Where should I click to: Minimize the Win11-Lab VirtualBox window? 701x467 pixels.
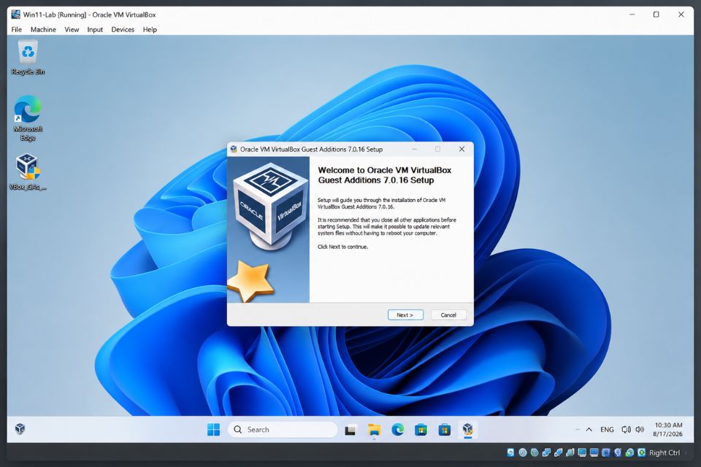point(632,15)
